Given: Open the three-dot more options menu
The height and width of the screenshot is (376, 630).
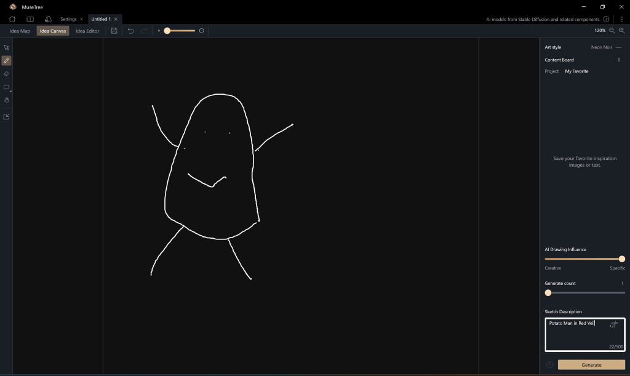Looking at the screenshot, I should click(622, 19).
